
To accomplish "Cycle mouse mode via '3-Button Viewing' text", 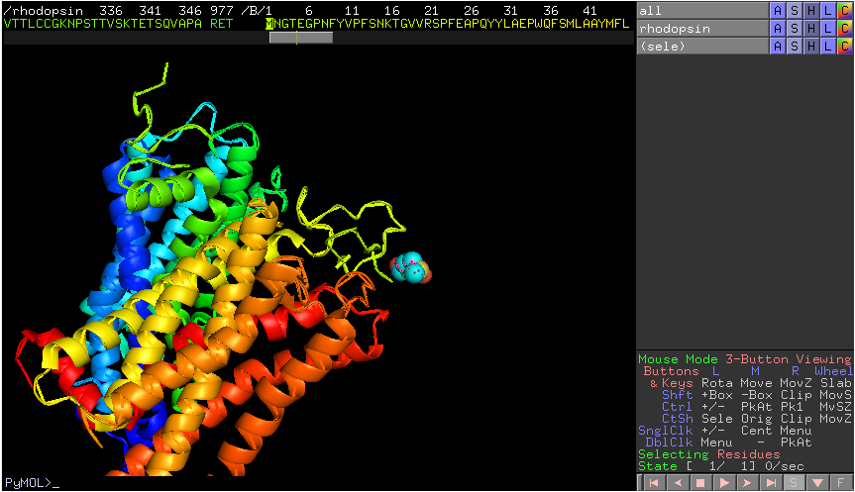I will [x=788, y=359].
